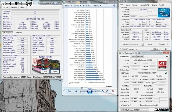
Task: Go to previous image in Photo Viewer
Action: pyautogui.click(x=84, y=91)
